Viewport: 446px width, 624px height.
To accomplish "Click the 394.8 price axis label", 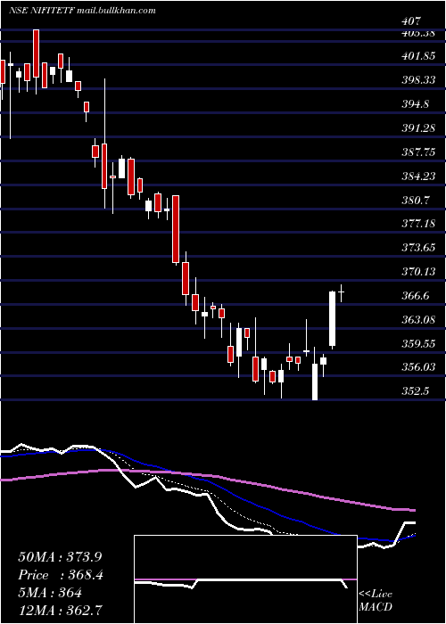I will tap(415, 104).
